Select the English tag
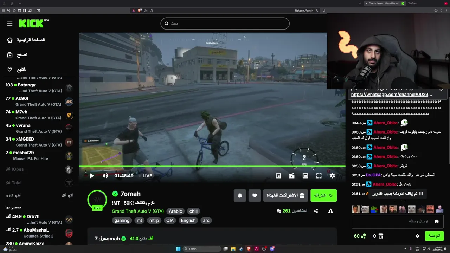 [x=188, y=220]
